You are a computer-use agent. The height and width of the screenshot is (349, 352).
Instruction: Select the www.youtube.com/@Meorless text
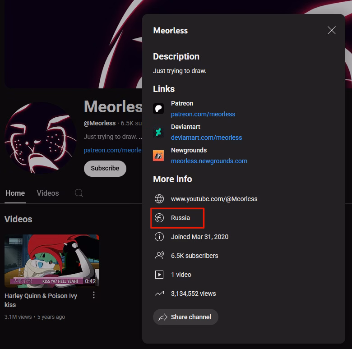point(214,199)
